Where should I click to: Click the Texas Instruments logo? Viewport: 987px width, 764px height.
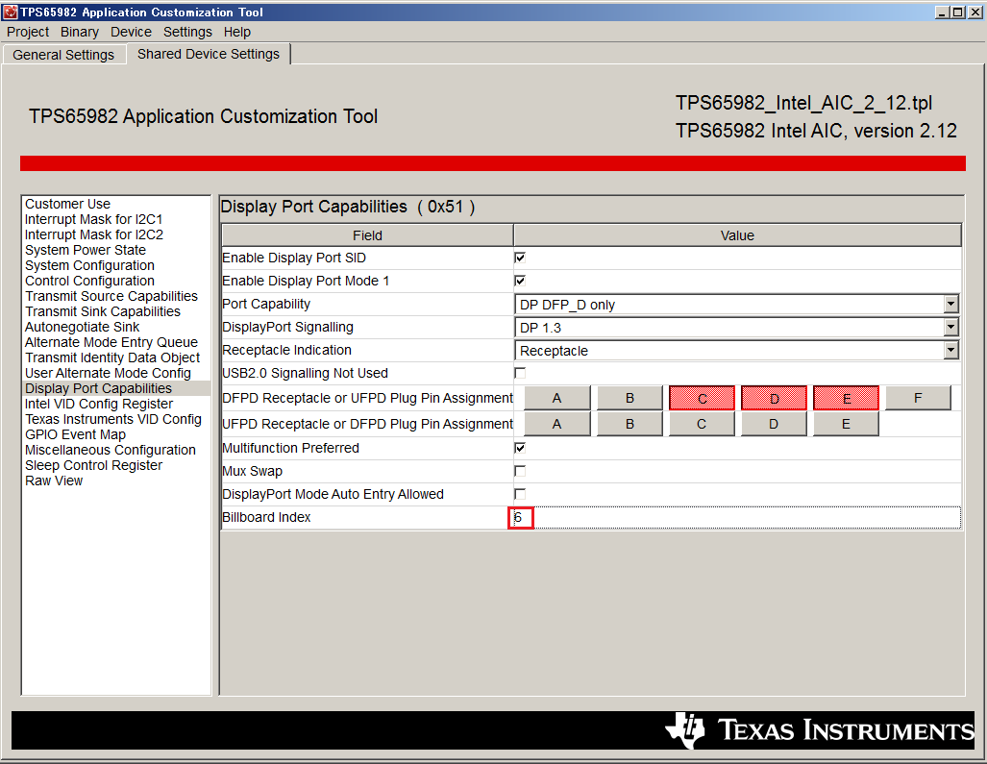pos(819,730)
